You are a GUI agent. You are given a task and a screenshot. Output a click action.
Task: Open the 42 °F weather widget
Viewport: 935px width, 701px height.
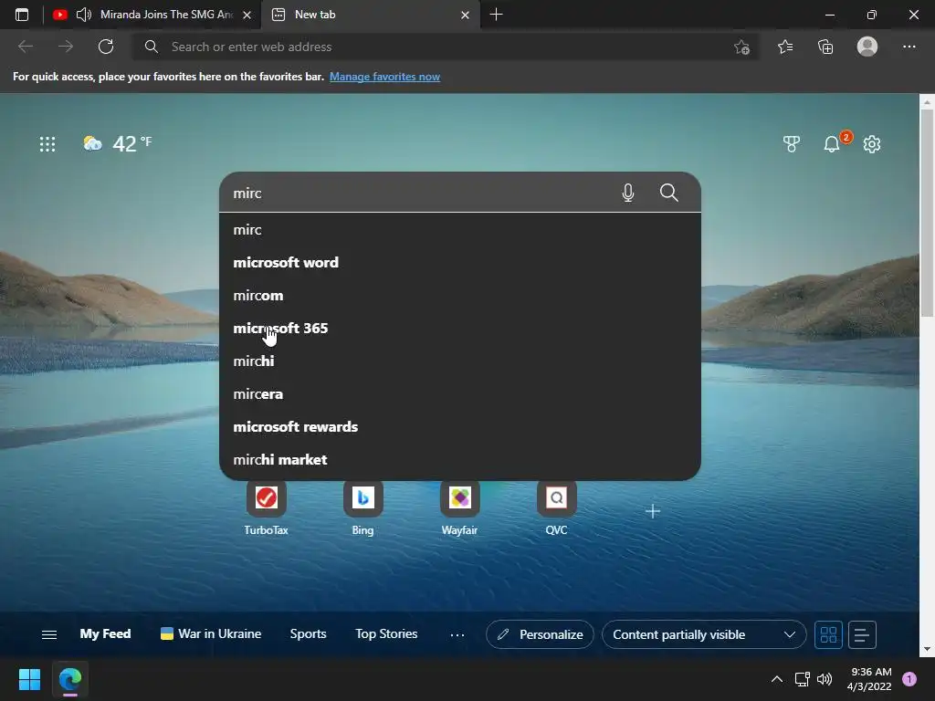pos(118,143)
